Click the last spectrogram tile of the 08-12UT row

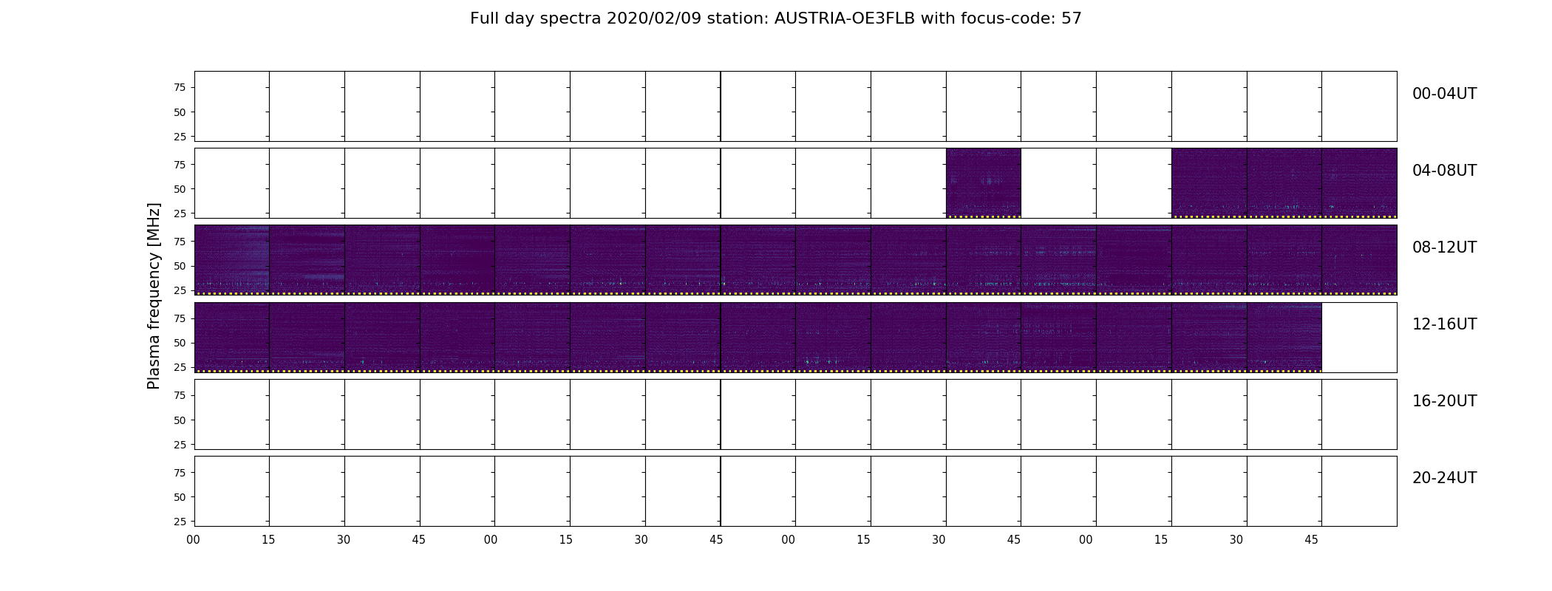pyautogui.click(x=1359, y=260)
